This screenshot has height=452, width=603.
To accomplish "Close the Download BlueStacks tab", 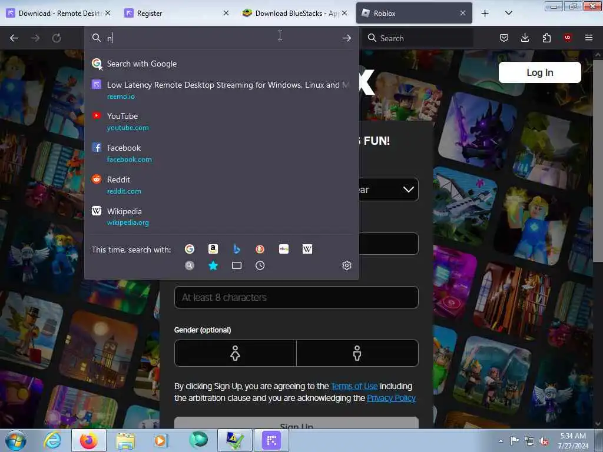I will (344, 13).
